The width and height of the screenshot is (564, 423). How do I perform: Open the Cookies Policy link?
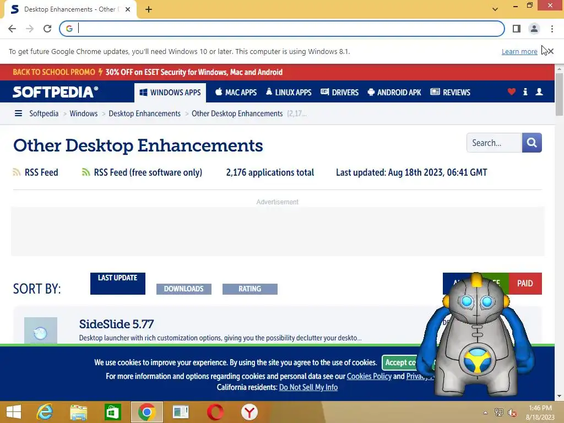point(369,376)
